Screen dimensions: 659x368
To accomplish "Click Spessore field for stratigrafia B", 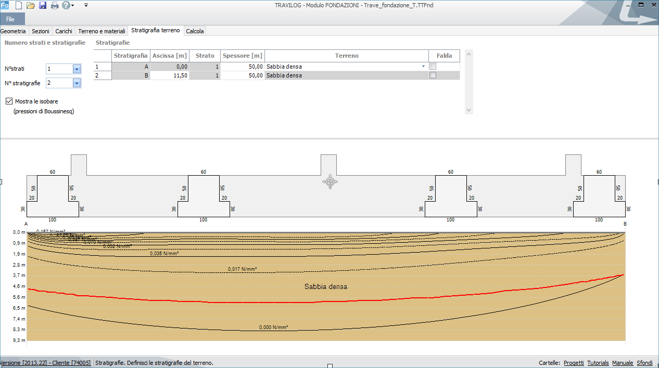I will pyautogui.click(x=243, y=75).
